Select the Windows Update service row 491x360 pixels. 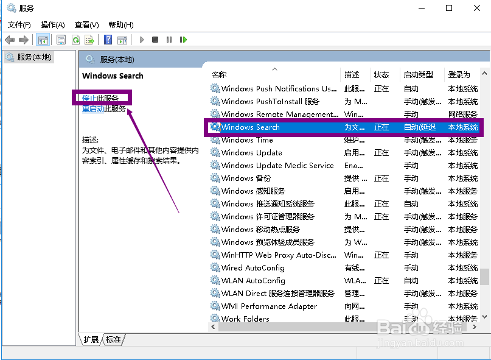tap(344, 153)
